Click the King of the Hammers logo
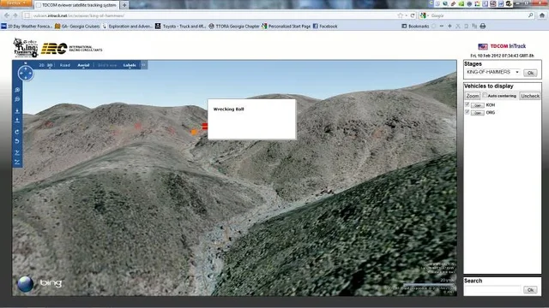This screenshot has width=549, height=308. 25,48
